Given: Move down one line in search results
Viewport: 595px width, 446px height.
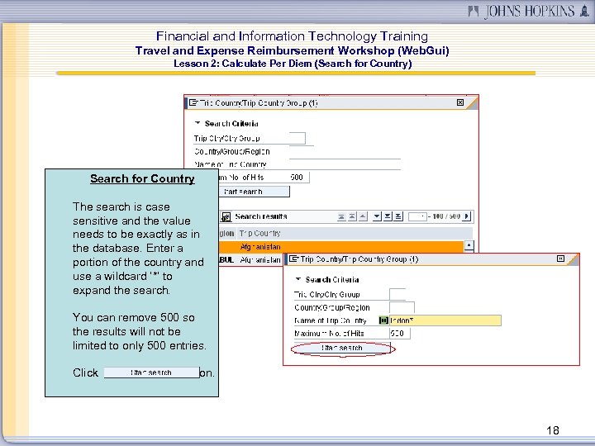Looking at the screenshot, I should (x=377, y=216).
